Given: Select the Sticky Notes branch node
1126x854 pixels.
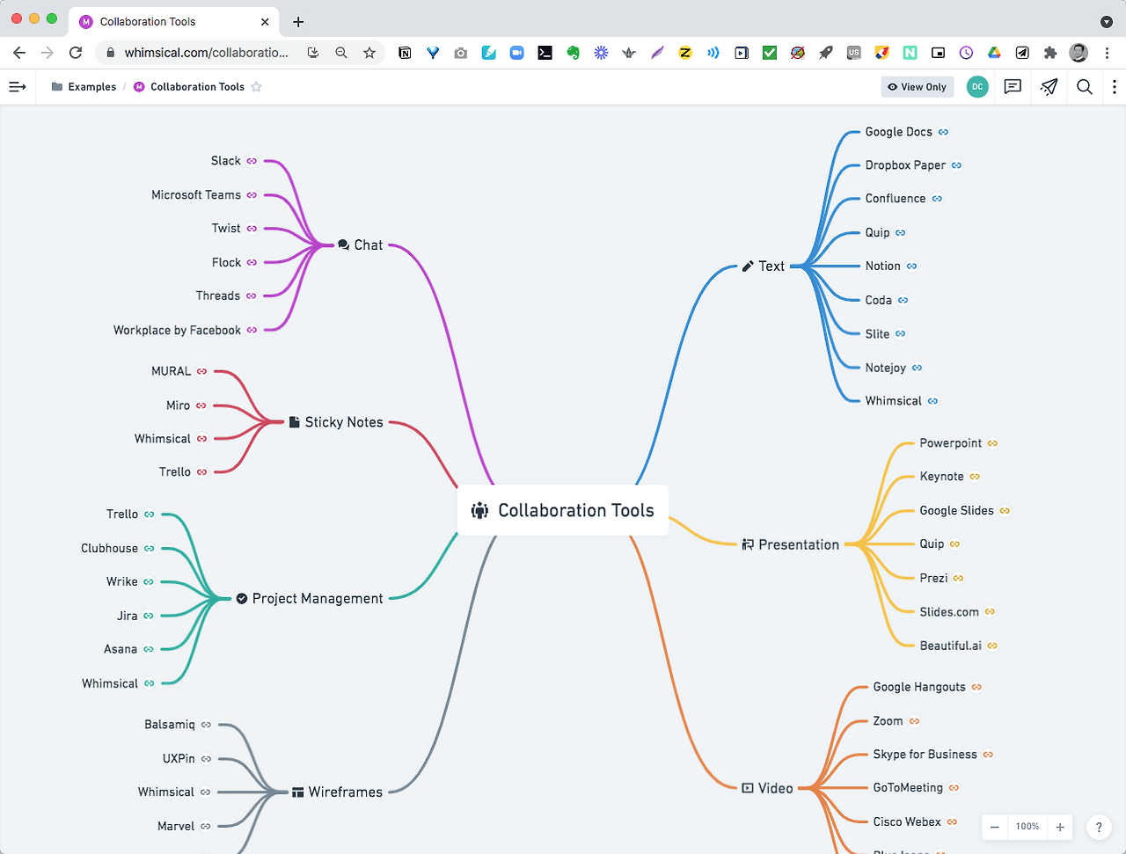Looking at the screenshot, I should [336, 422].
